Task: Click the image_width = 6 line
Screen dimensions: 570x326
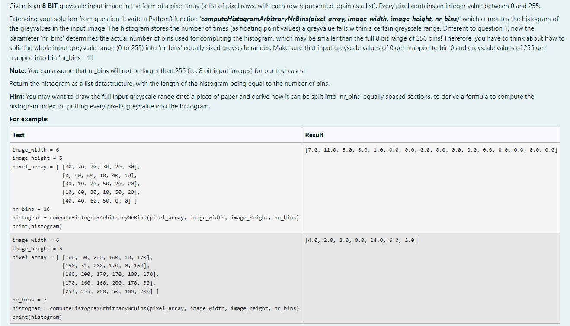Action: (35, 149)
